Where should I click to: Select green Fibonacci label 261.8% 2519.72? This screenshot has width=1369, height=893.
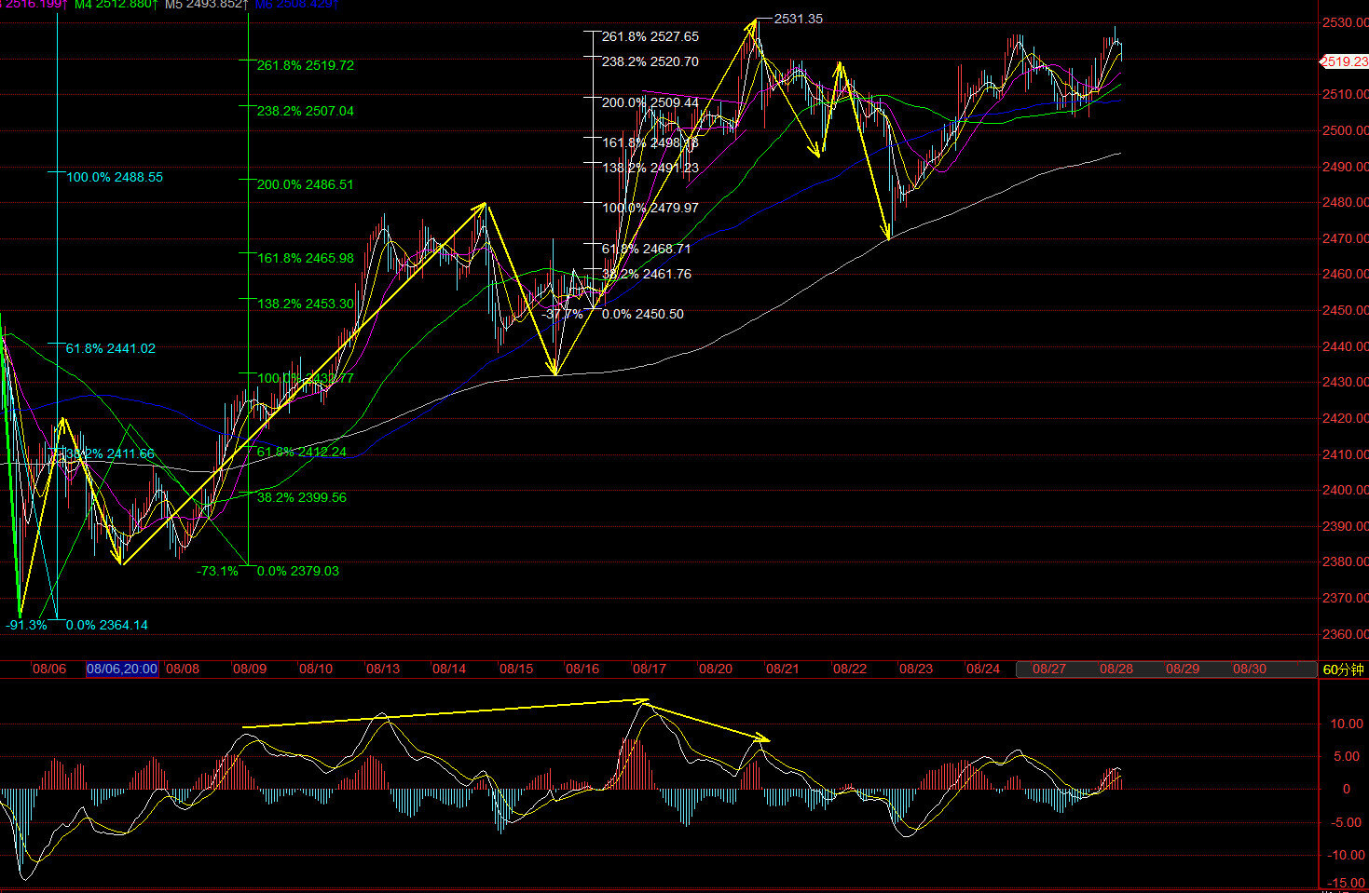pos(306,65)
